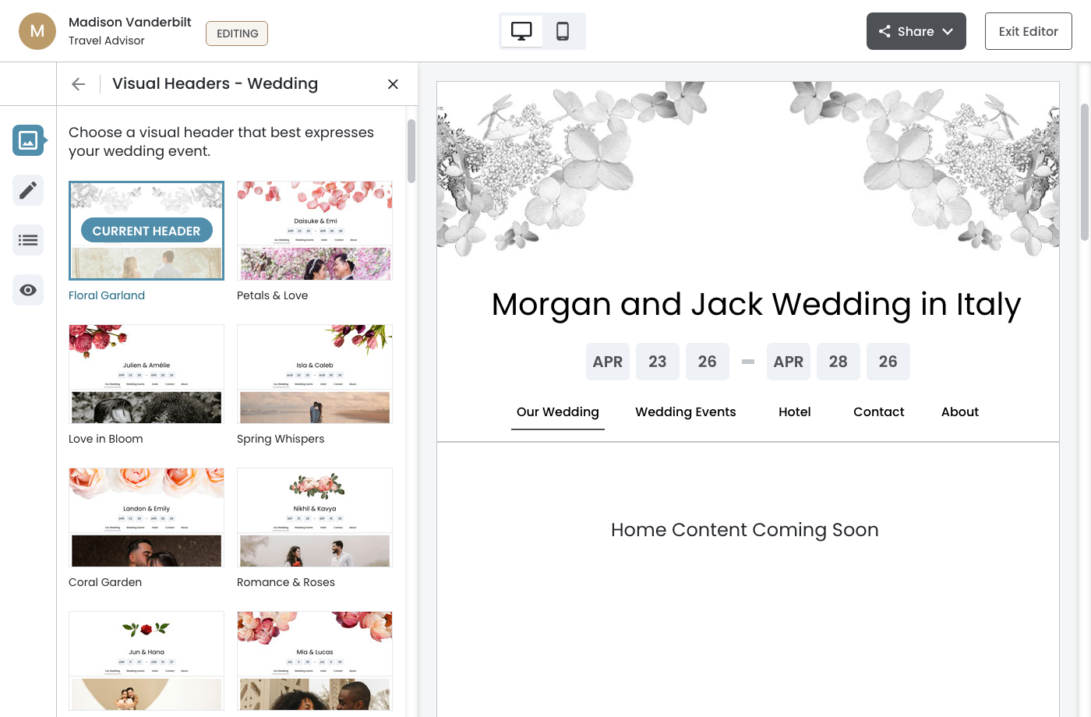Open the list sections icon in sidebar

[x=28, y=240]
